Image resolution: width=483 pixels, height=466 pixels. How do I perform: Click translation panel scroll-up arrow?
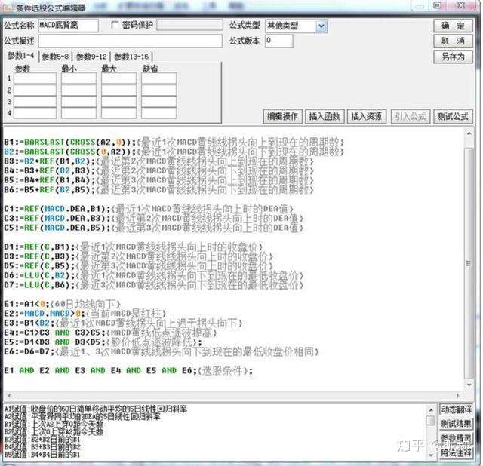pos(431,409)
